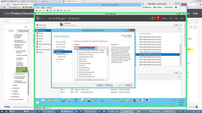Go to Role Services step in wizard
The width and height of the screenshot is (202, 113).
coord(62,57)
